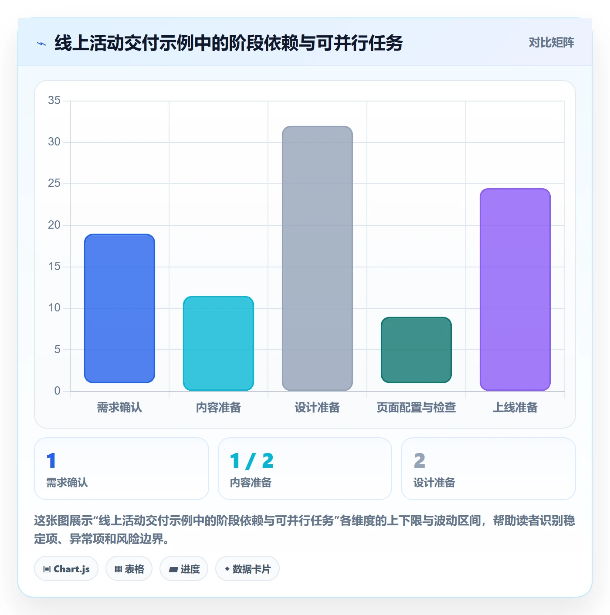Open the data card showing 2 设计准备
The width and height of the screenshot is (610, 615).
click(x=488, y=469)
